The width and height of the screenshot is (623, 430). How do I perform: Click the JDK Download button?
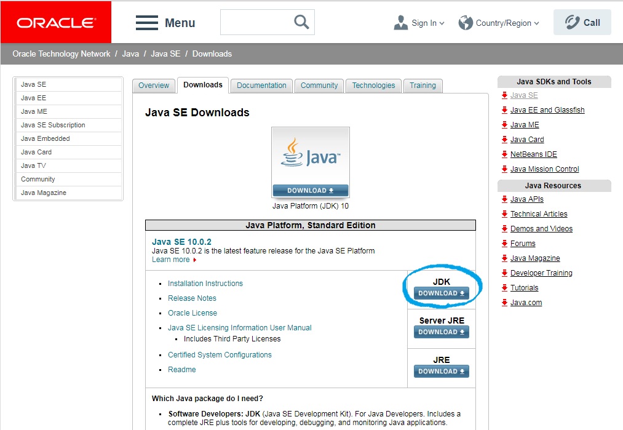coord(442,293)
